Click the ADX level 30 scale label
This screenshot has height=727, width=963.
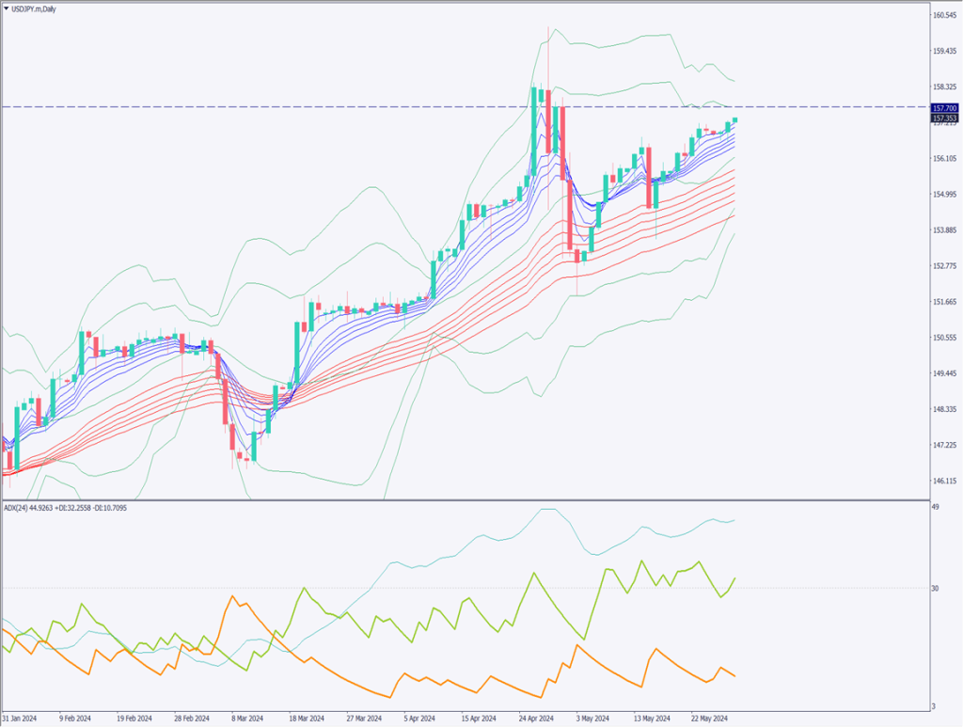pyautogui.click(x=936, y=589)
